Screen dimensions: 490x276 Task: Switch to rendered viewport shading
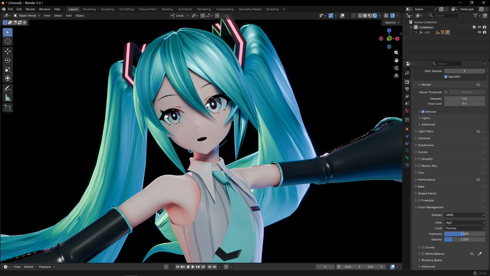pos(374,16)
